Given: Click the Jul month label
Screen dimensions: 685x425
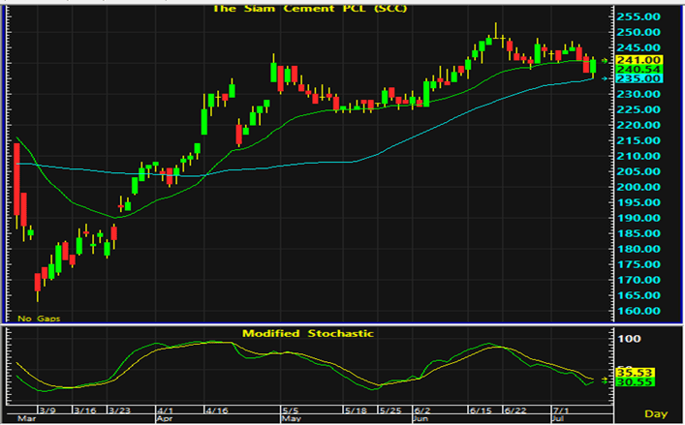Looking at the screenshot, I should tap(559, 419).
